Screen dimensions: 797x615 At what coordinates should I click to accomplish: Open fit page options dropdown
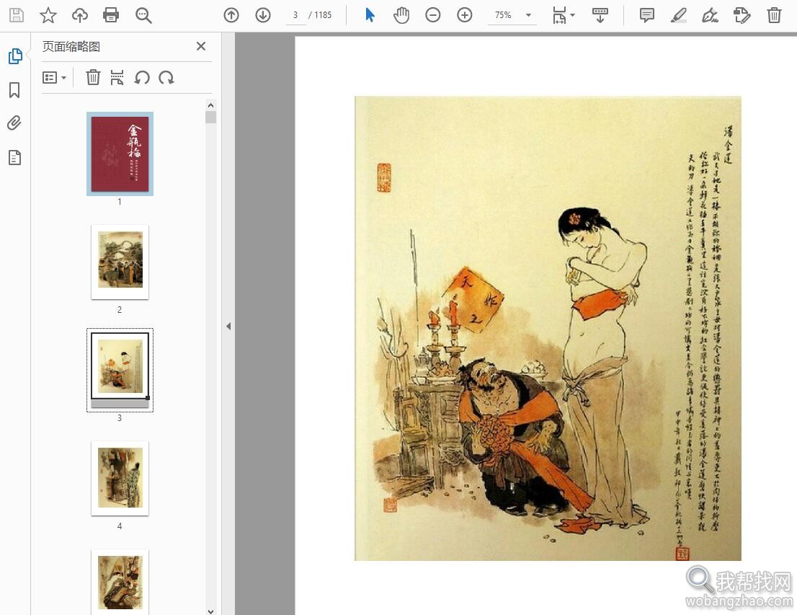tap(564, 15)
